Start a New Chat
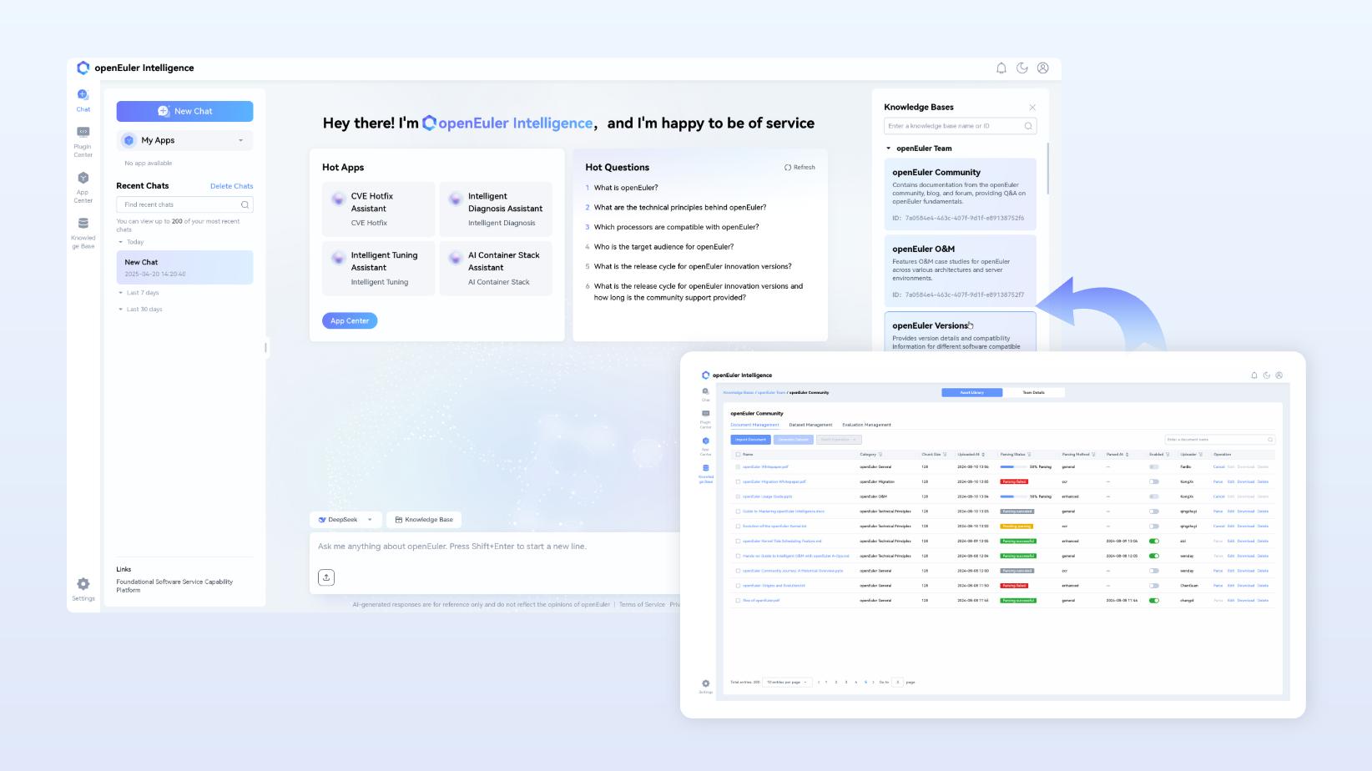The image size is (1372, 771). point(184,111)
